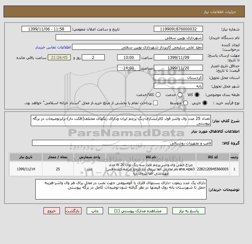Open مشاهده مدارک پیوستی (1) attachments
The image size is (252, 244).
click(x=138, y=211)
